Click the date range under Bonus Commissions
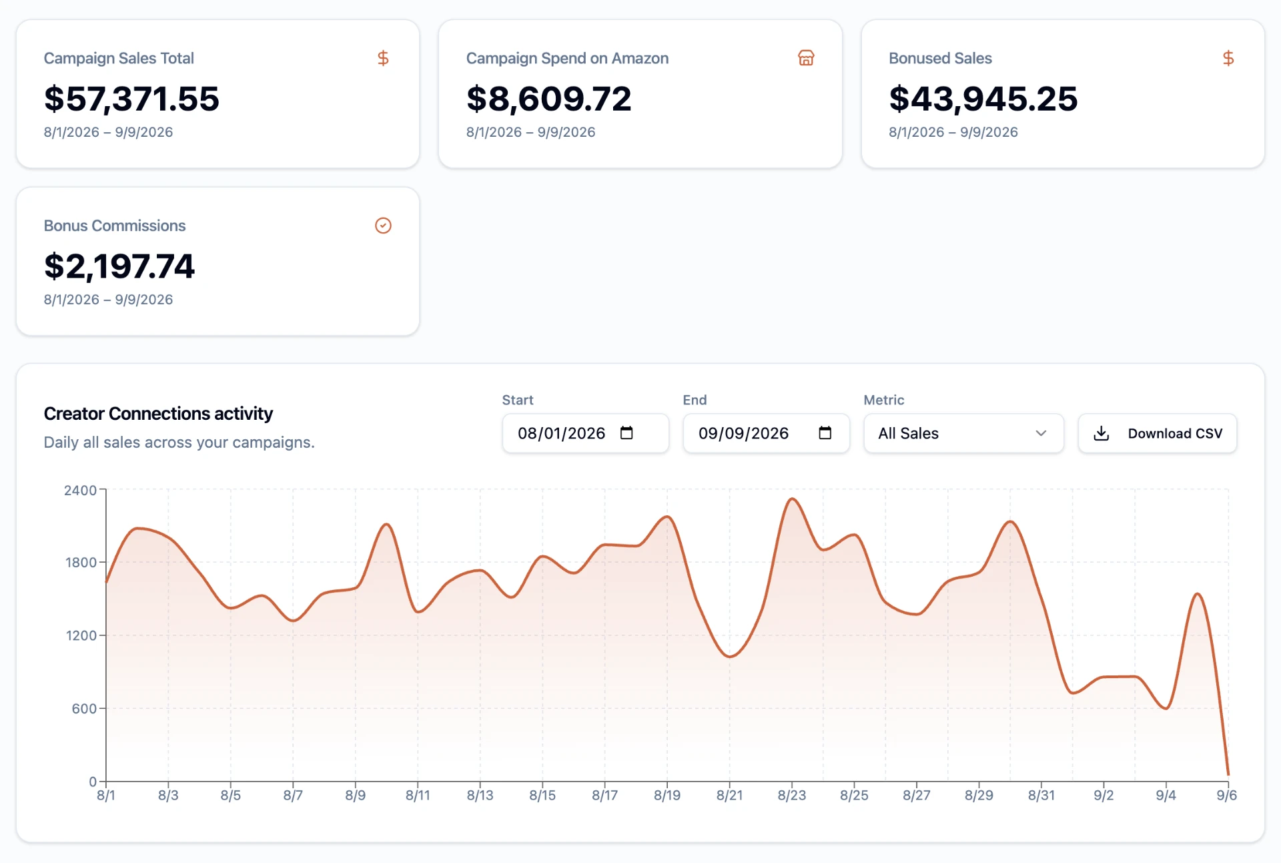Image resolution: width=1281 pixels, height=863 pixels. point(108,300)
